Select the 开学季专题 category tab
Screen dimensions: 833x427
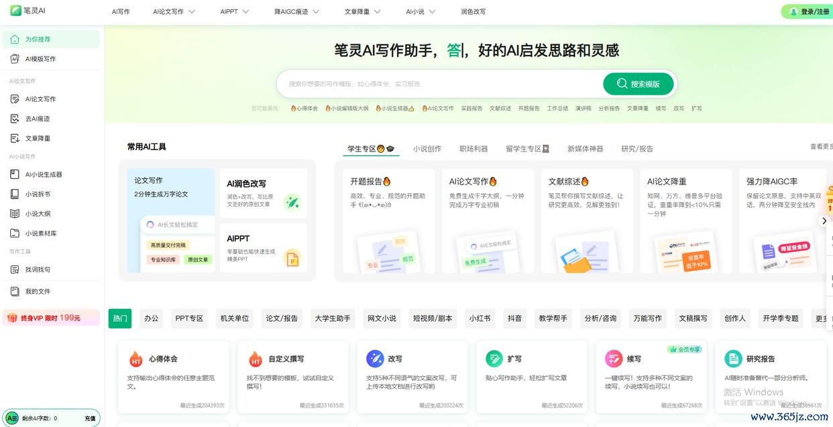pyautogui.click(x=781, y=318)
